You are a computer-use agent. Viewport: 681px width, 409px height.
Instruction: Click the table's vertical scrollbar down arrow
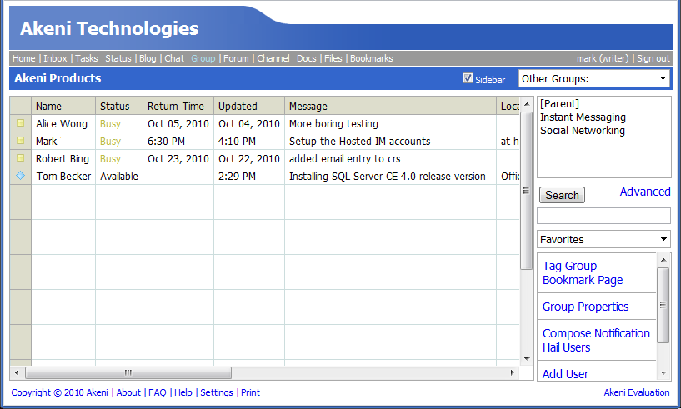click(x=526, y=359)
